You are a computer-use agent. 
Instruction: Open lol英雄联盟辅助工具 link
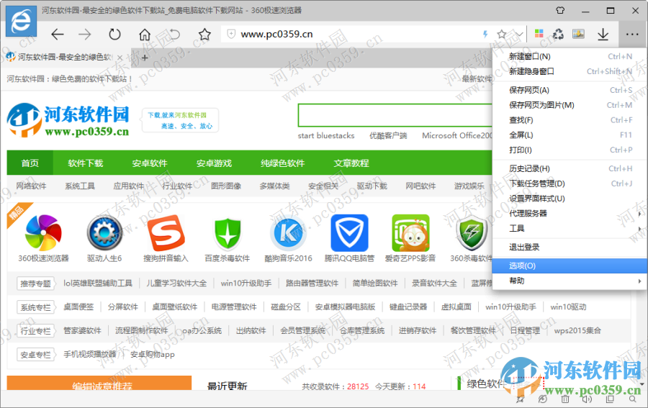pos(97,284)
